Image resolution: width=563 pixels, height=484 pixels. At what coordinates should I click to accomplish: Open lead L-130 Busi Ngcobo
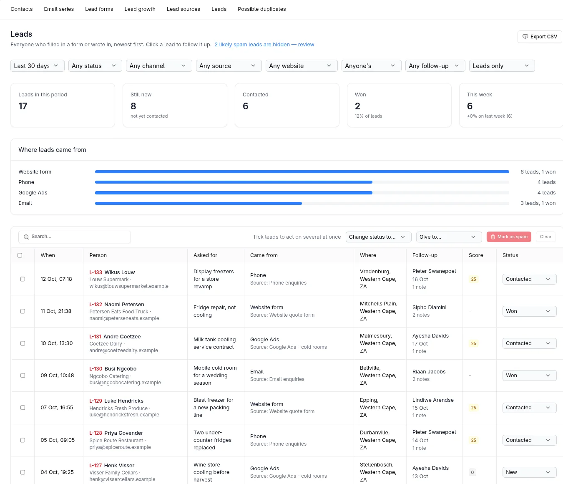tap(113, 369)
